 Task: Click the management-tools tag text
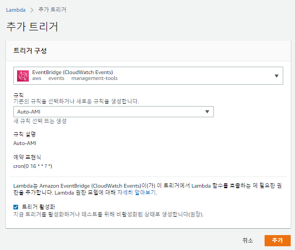tap(94, 78)
